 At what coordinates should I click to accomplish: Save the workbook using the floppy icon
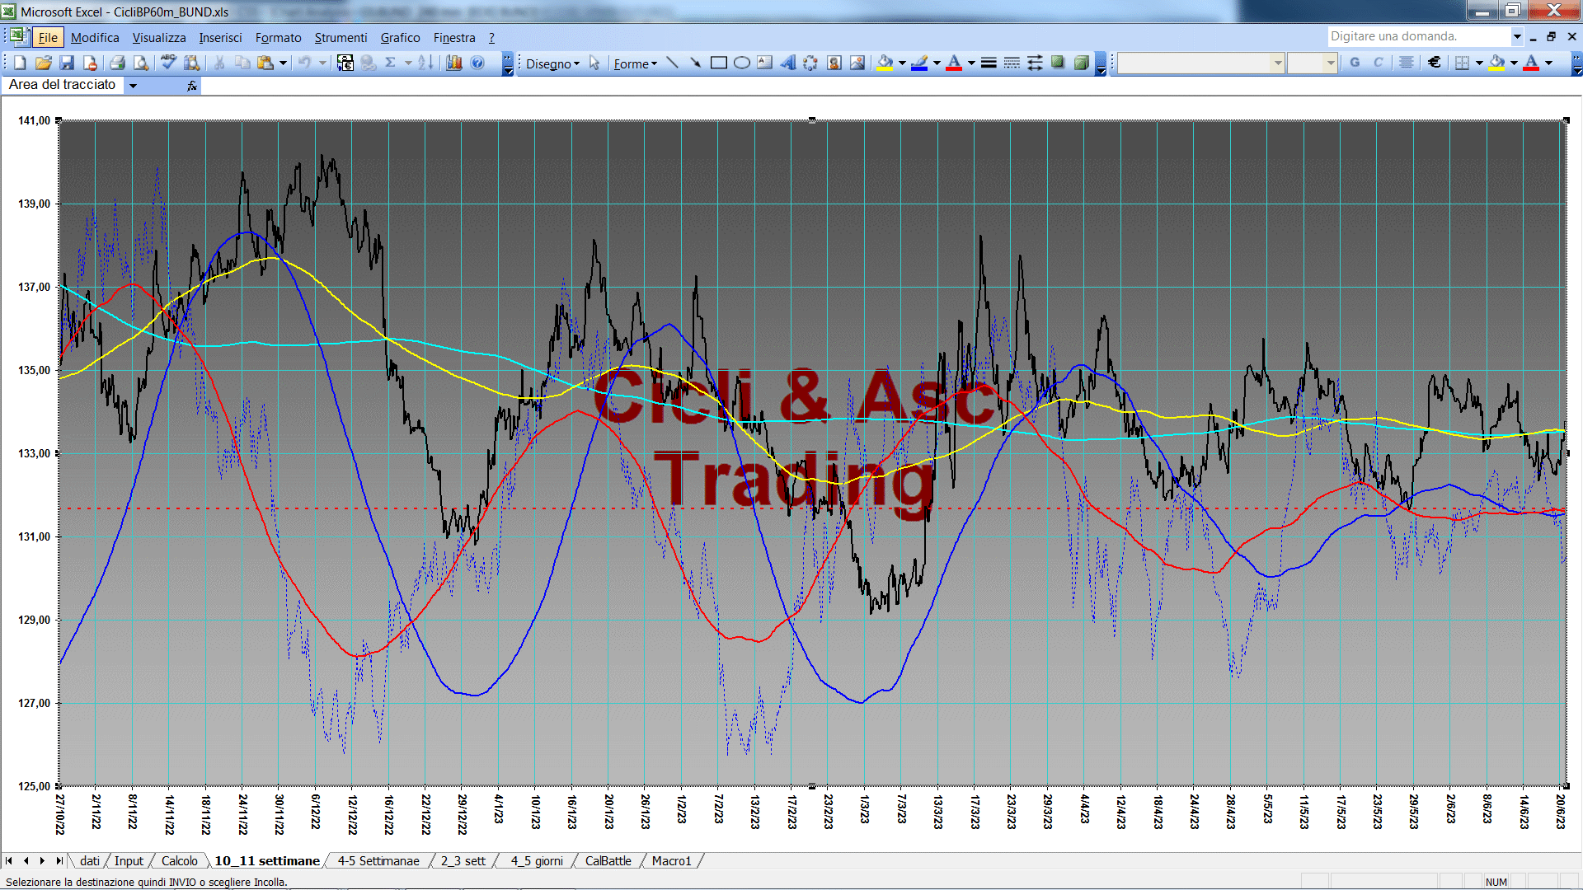68,63
